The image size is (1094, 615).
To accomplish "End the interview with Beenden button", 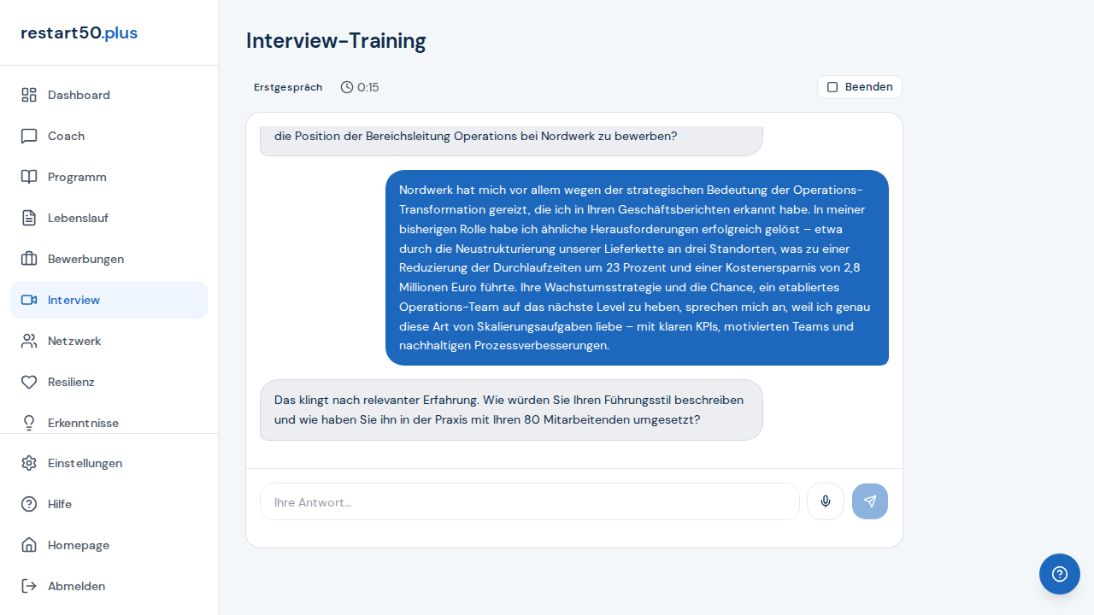I will coord(860,87).
